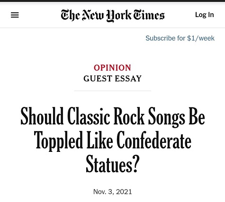The image size is (225, 202).
Task: Click the "$1/week" price text
Action: click(x=201, y=38)
